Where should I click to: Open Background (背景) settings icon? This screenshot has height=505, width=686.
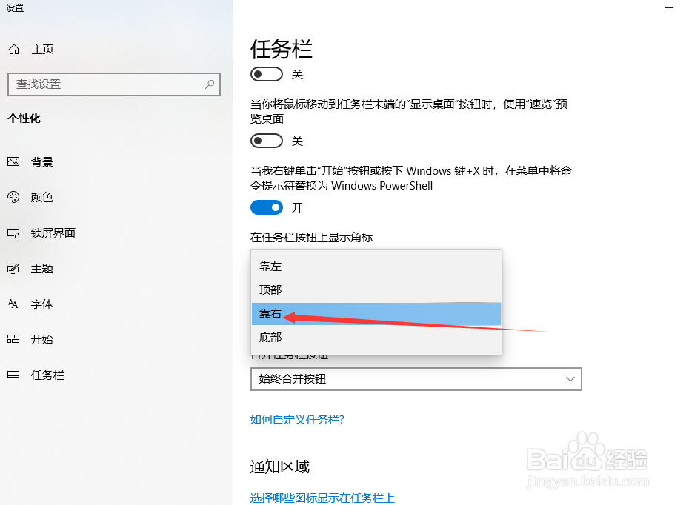(x=13, y=162)
